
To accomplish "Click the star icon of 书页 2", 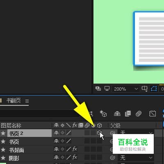I will click(3, 133).
